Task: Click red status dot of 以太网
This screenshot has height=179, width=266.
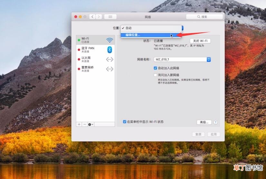Action: click(x=79, y=59)
